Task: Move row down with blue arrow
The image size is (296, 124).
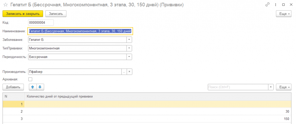Action: [40, 87]
